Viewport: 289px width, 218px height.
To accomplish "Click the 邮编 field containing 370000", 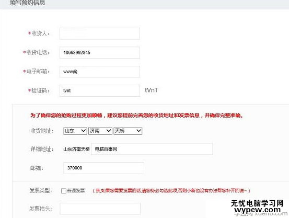I will click(x=104, y=168).
